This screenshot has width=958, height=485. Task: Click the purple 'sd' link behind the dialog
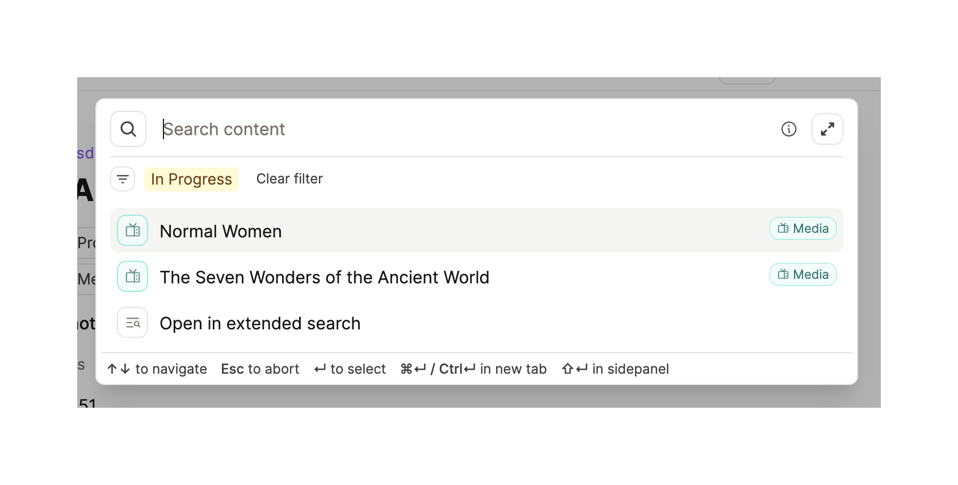85,153
